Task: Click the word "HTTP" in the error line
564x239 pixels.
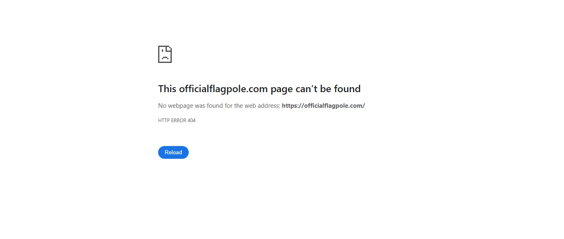Action: pos(164,121)
